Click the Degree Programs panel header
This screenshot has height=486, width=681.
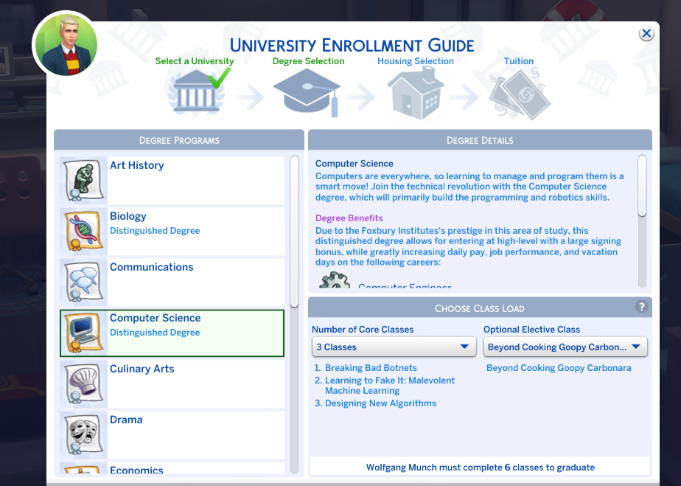(x=179, y=140)
